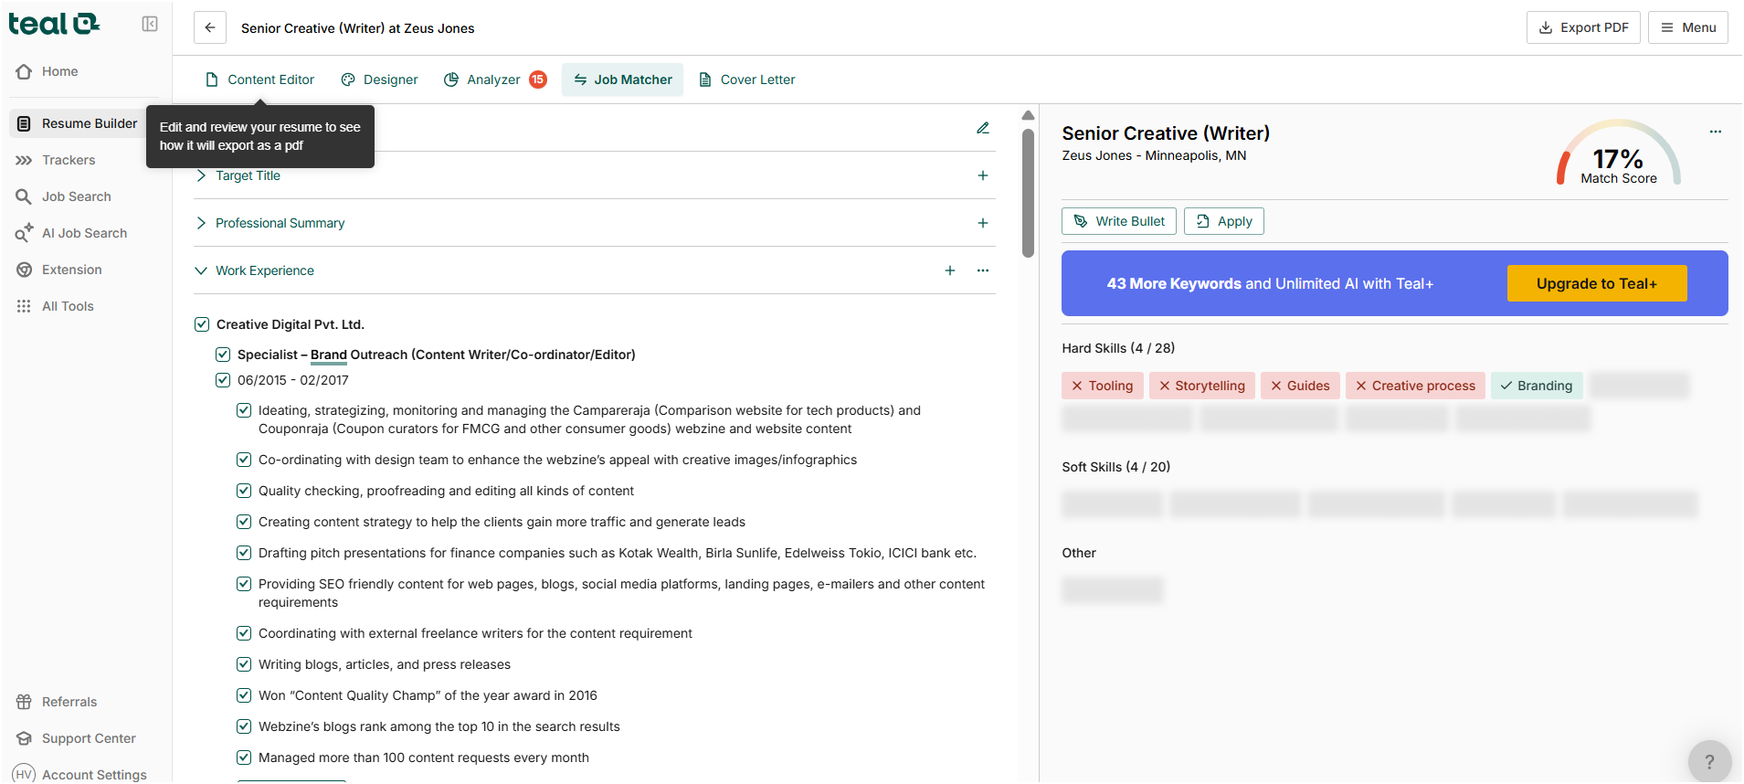Open Trackers in the sidebar
This screenshot has height=784, width=1744.
[x=69, y=160]
